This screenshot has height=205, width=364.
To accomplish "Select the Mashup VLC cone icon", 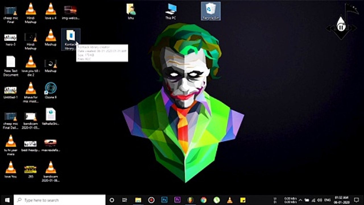I will [x=51, y=37].
